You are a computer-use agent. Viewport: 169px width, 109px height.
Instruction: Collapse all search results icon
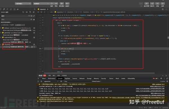34,12
